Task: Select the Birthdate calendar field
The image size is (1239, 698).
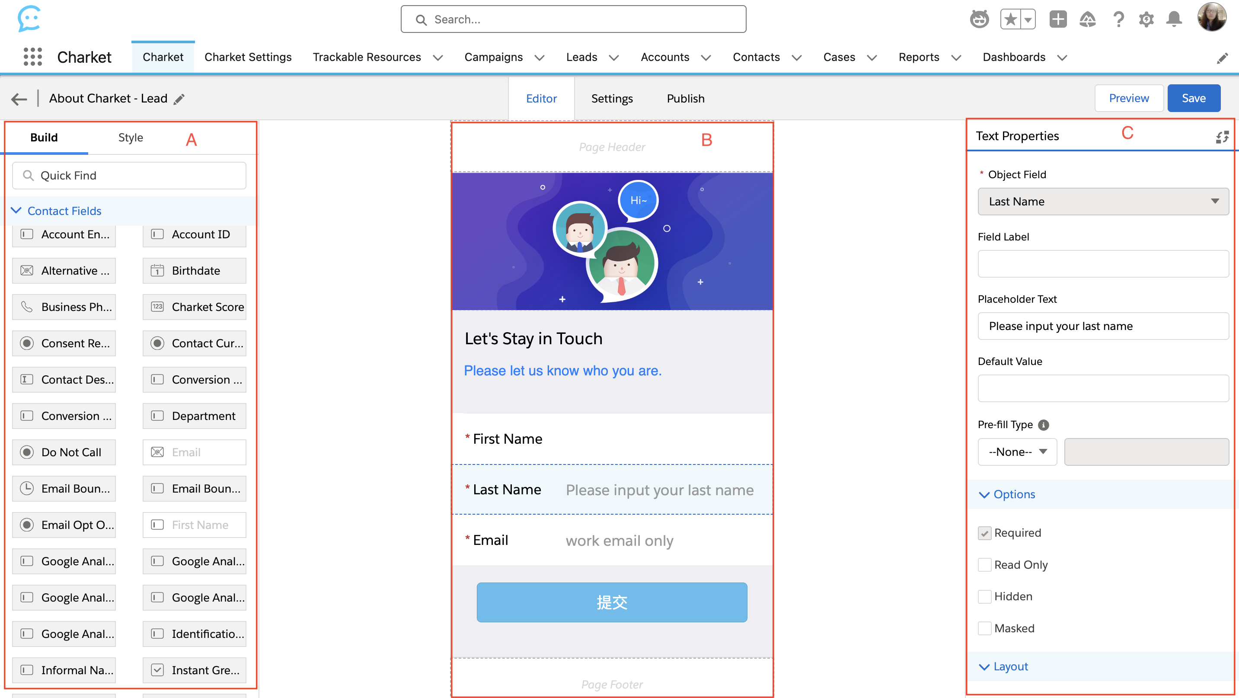Action: coord(194,270)
